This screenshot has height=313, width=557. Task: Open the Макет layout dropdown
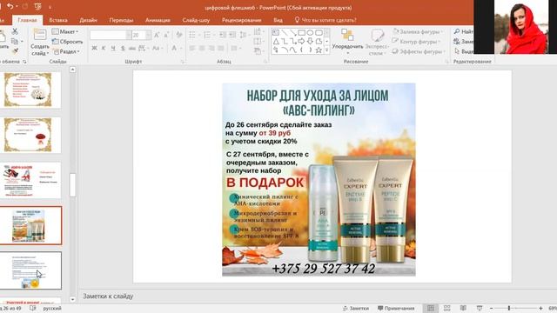(66, 31)
